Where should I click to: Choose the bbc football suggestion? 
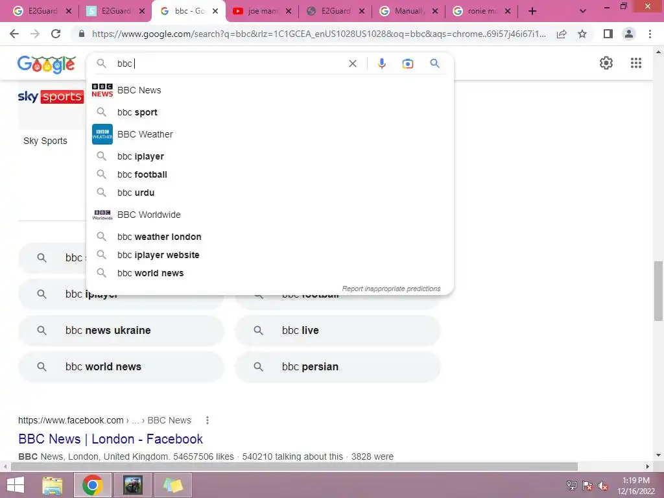[x=270, y=174]
